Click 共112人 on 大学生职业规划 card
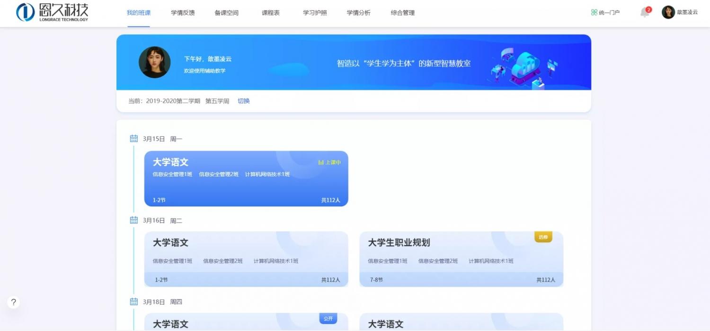Viewport: 710px width, 331px height. 546,280
